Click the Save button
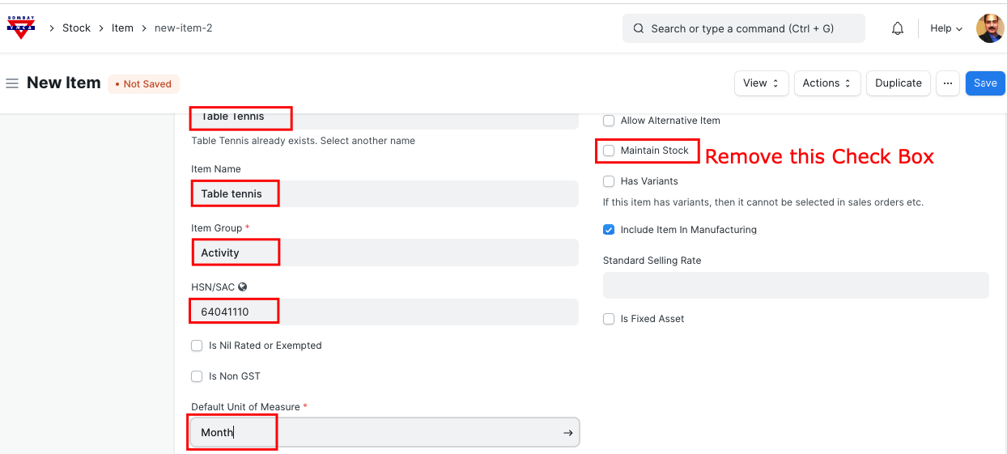This screenshot has height=454, width=1007. click(984, 83)
